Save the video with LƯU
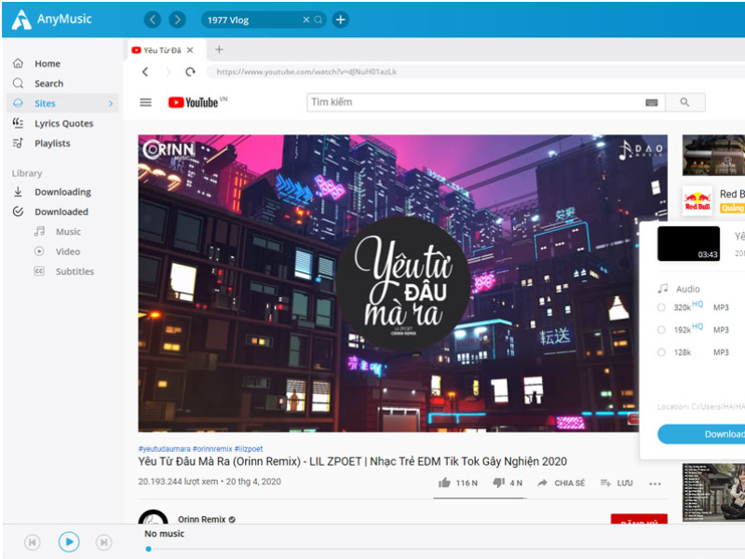The image size is (745, 559). (x=616, y=483)
